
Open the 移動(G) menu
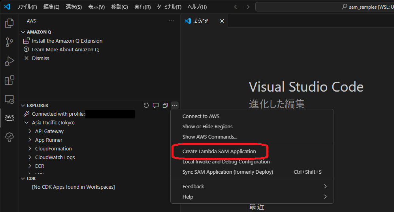coord(120,7)
